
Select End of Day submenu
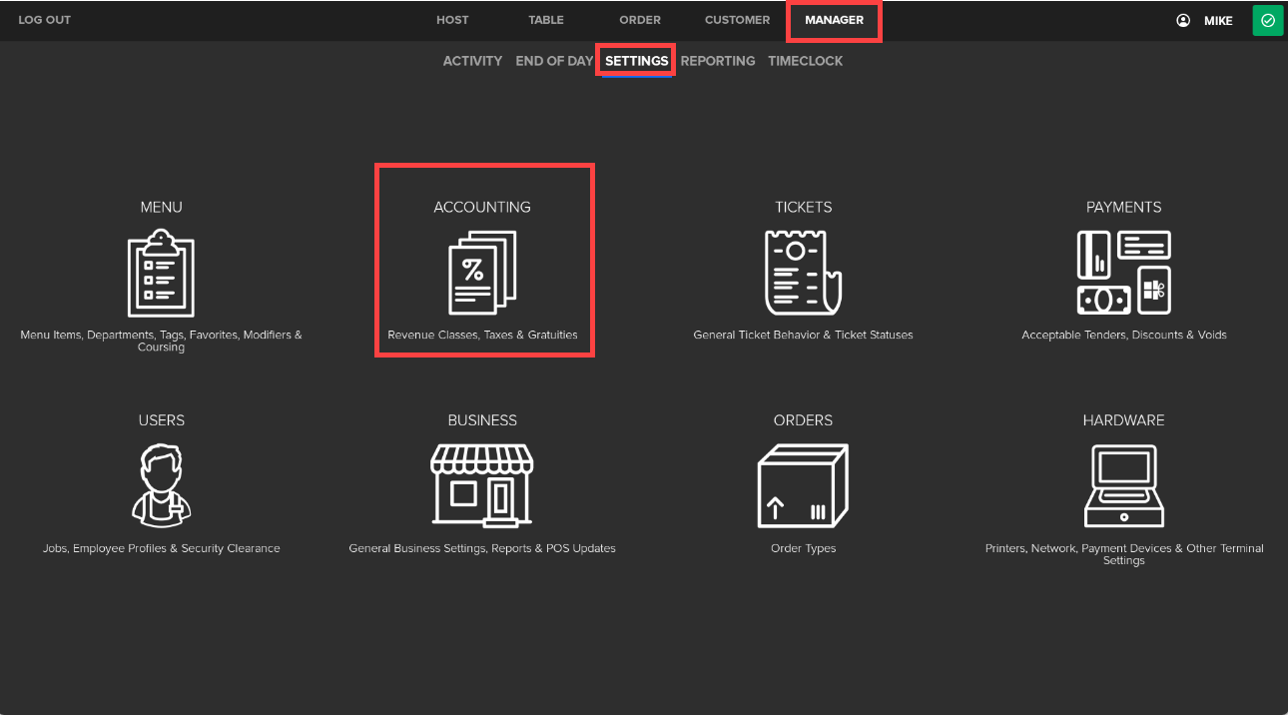(554, 61)
